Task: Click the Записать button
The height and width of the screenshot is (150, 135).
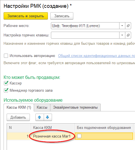Action: (62, 16)
